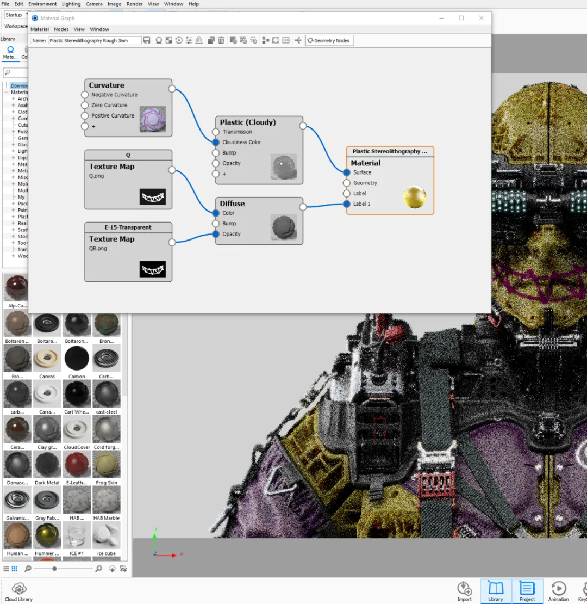Click the save material icon beside the Name field
The image size is (587, 604).
[x=147, y=40]
